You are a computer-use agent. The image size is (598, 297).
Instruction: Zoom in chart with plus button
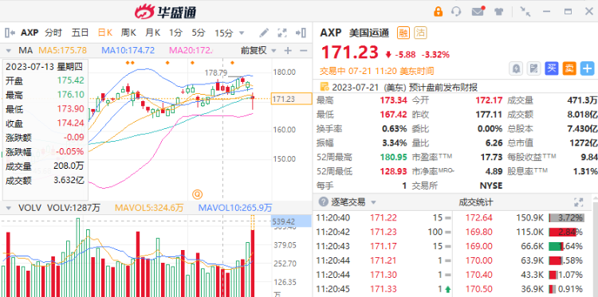pos(288,50)
